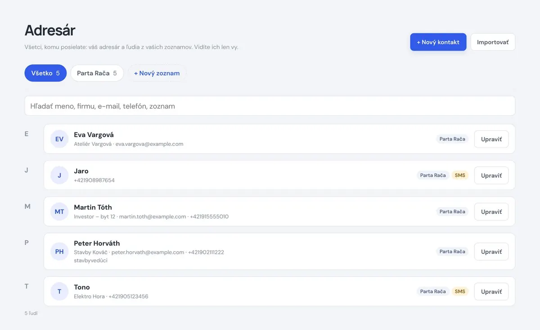
Task: Click Tono's details line with Elektro Hora
Action: (x=111, y=297)
